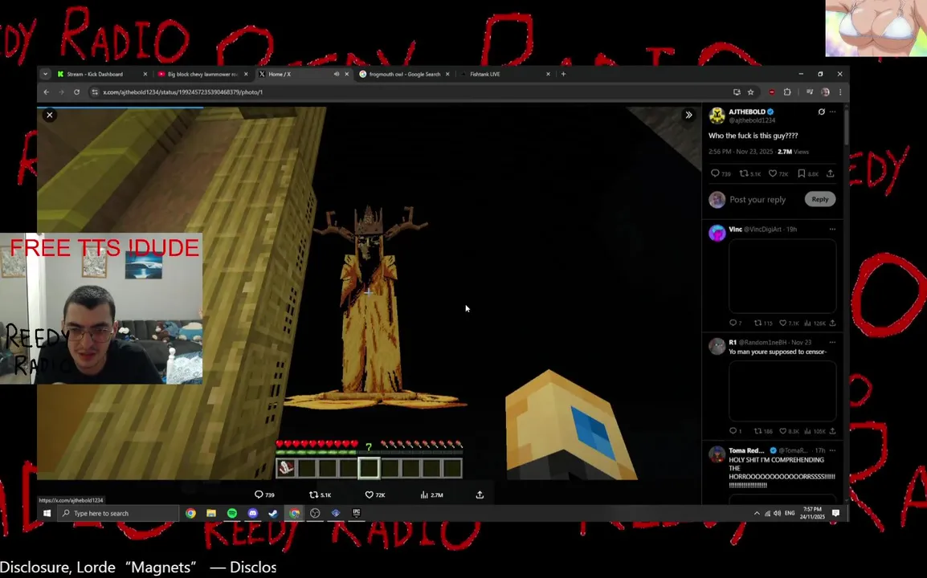Focus the 'Post your reply' field
The width and height of the screenshot is (927, 578).
tap(758, 200)
